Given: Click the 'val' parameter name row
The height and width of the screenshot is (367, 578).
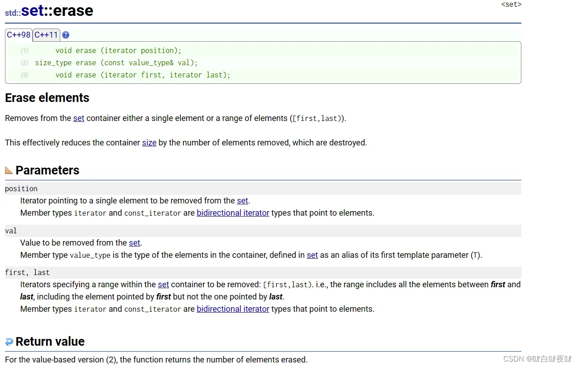Looking at the screenshot, I should pos(11,231).
